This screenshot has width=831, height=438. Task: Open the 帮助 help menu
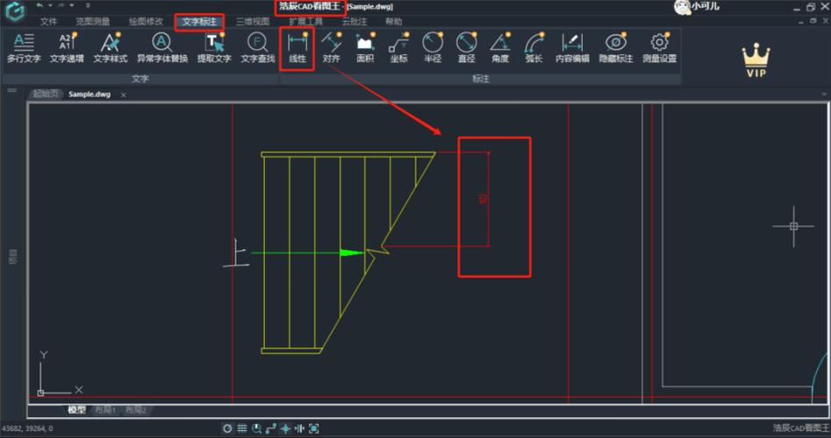[393, 22]
